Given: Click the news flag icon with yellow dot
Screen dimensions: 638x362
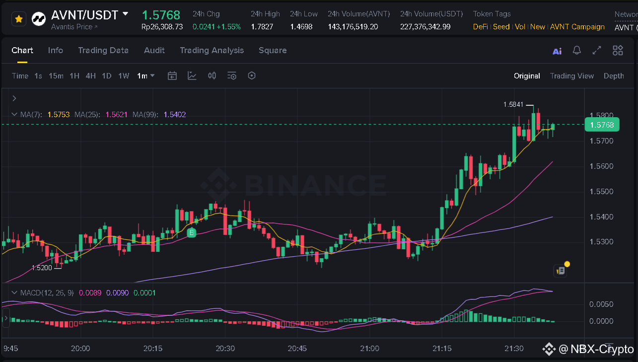Looking at the screenshot, I should [561, 270].
